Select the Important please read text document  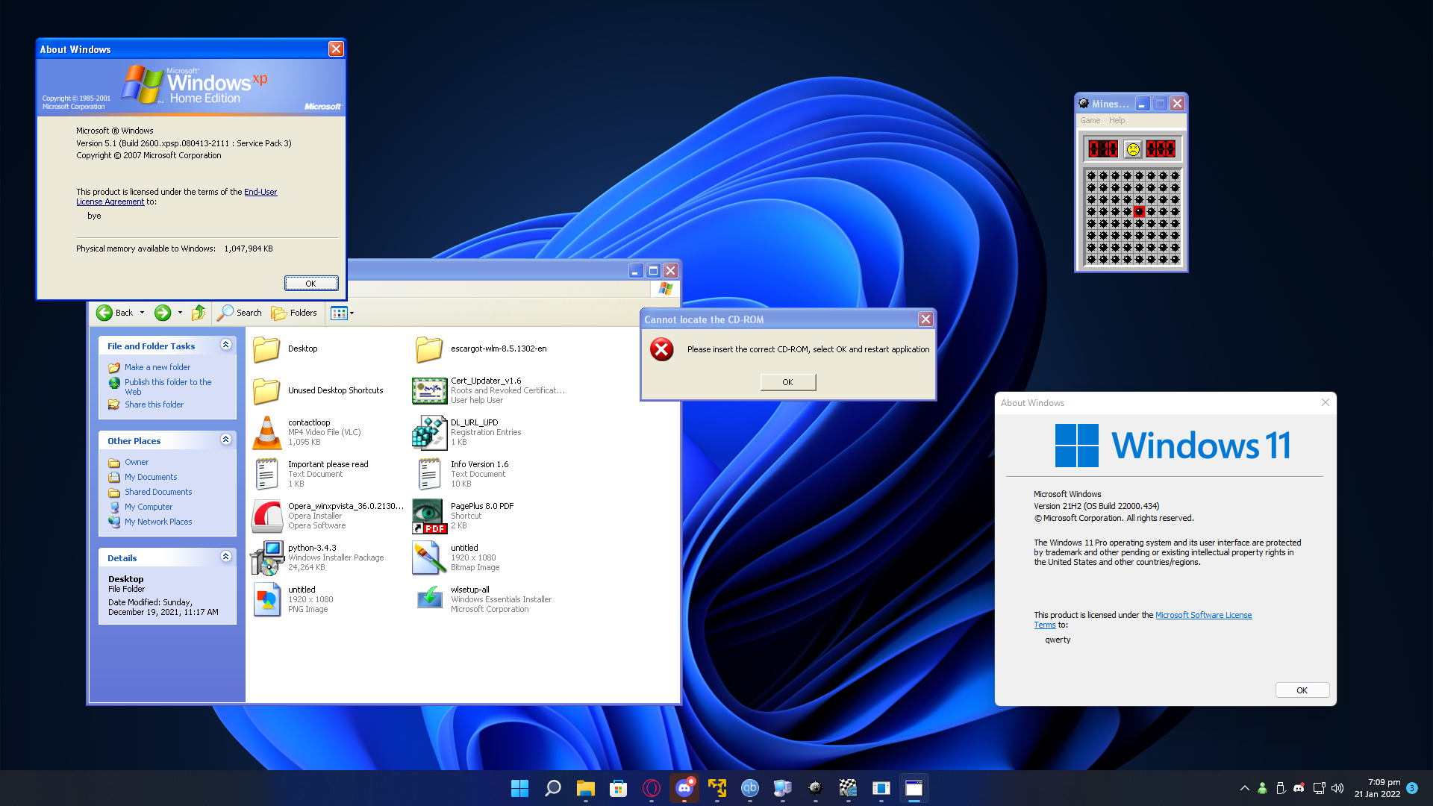266,474
